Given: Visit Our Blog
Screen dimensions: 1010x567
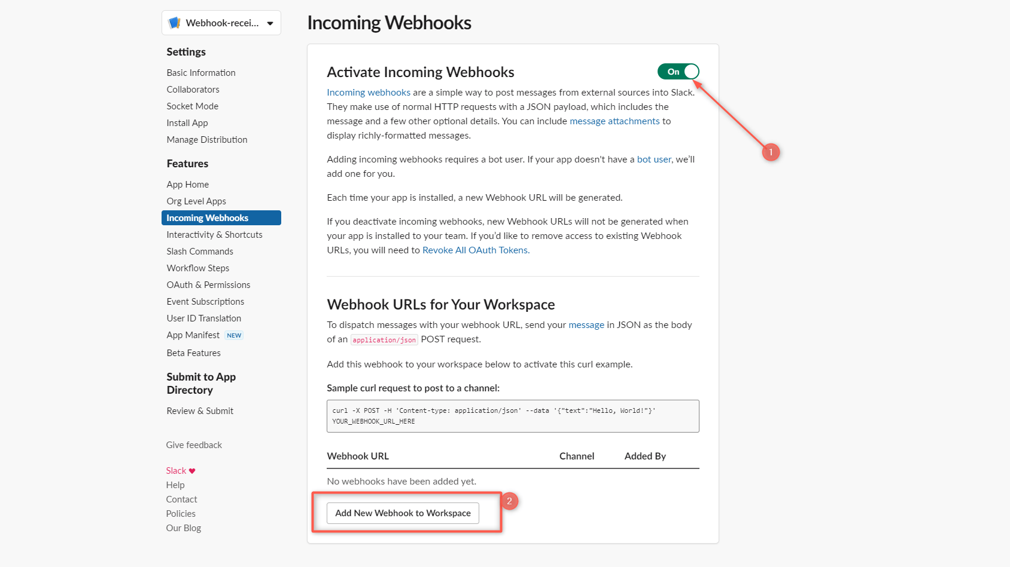Looking at the screenshot, I should click(183, 528).
